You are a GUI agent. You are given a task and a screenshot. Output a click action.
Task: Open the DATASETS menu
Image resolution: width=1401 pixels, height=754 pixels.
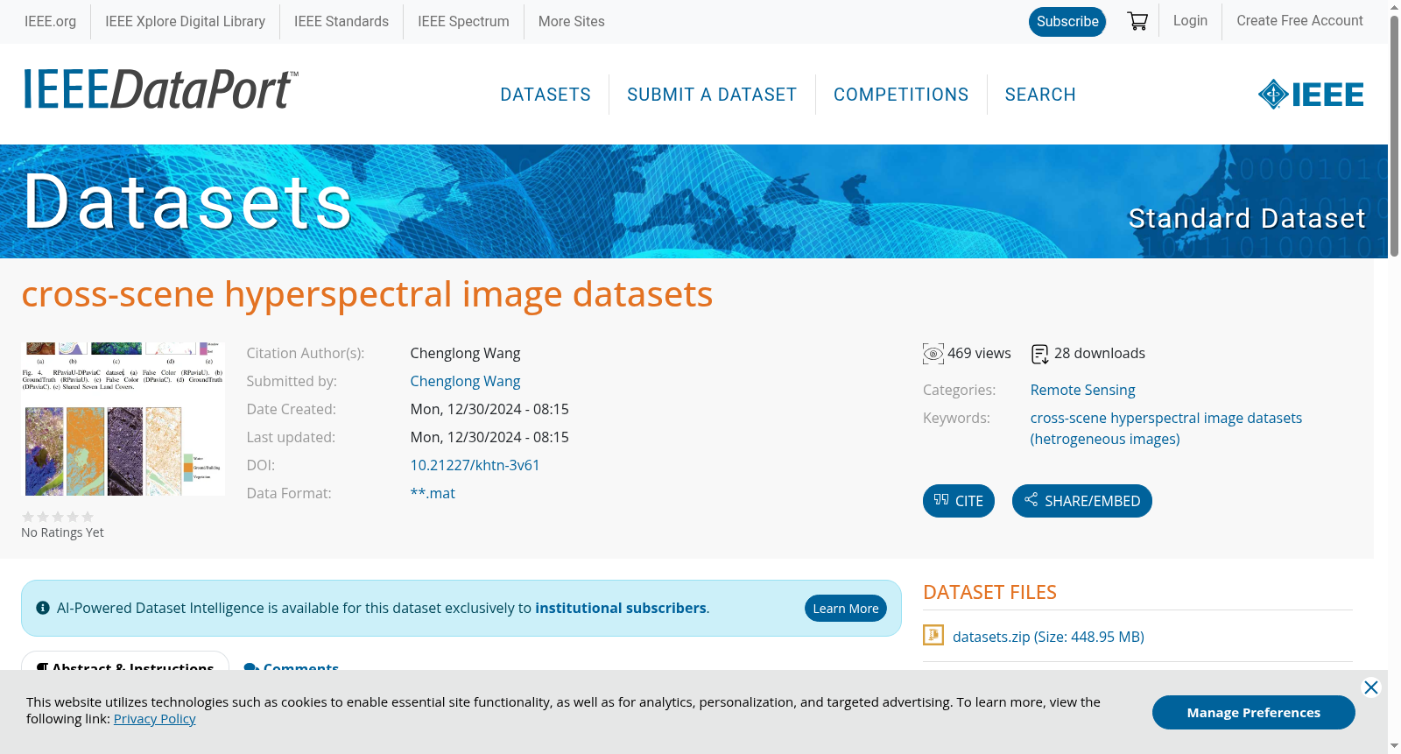pyautogui.click(x=546, y=95)
